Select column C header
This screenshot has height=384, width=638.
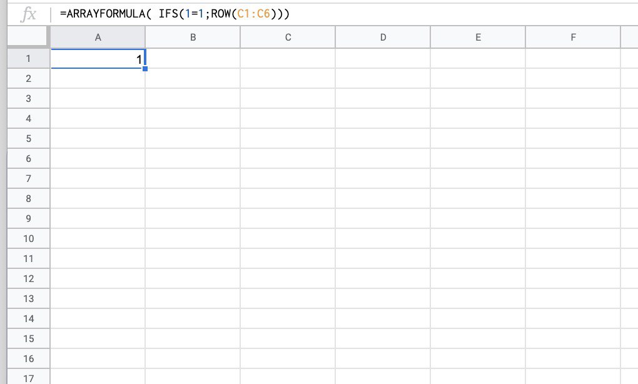coord(288,38)
